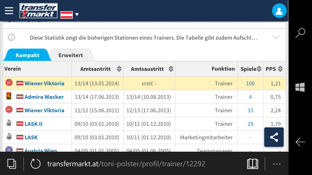Expand the statistics description chevron

(x=276, y=37)
